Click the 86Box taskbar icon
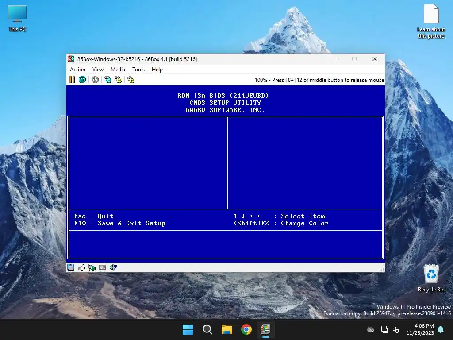This screenshot has width=453, height=340. [x=265, y=329]
